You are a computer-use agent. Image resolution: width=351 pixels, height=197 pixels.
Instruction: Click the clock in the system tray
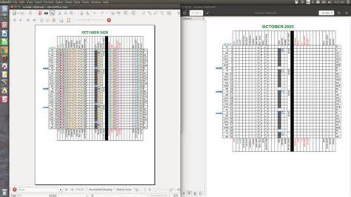click(339, 2)
